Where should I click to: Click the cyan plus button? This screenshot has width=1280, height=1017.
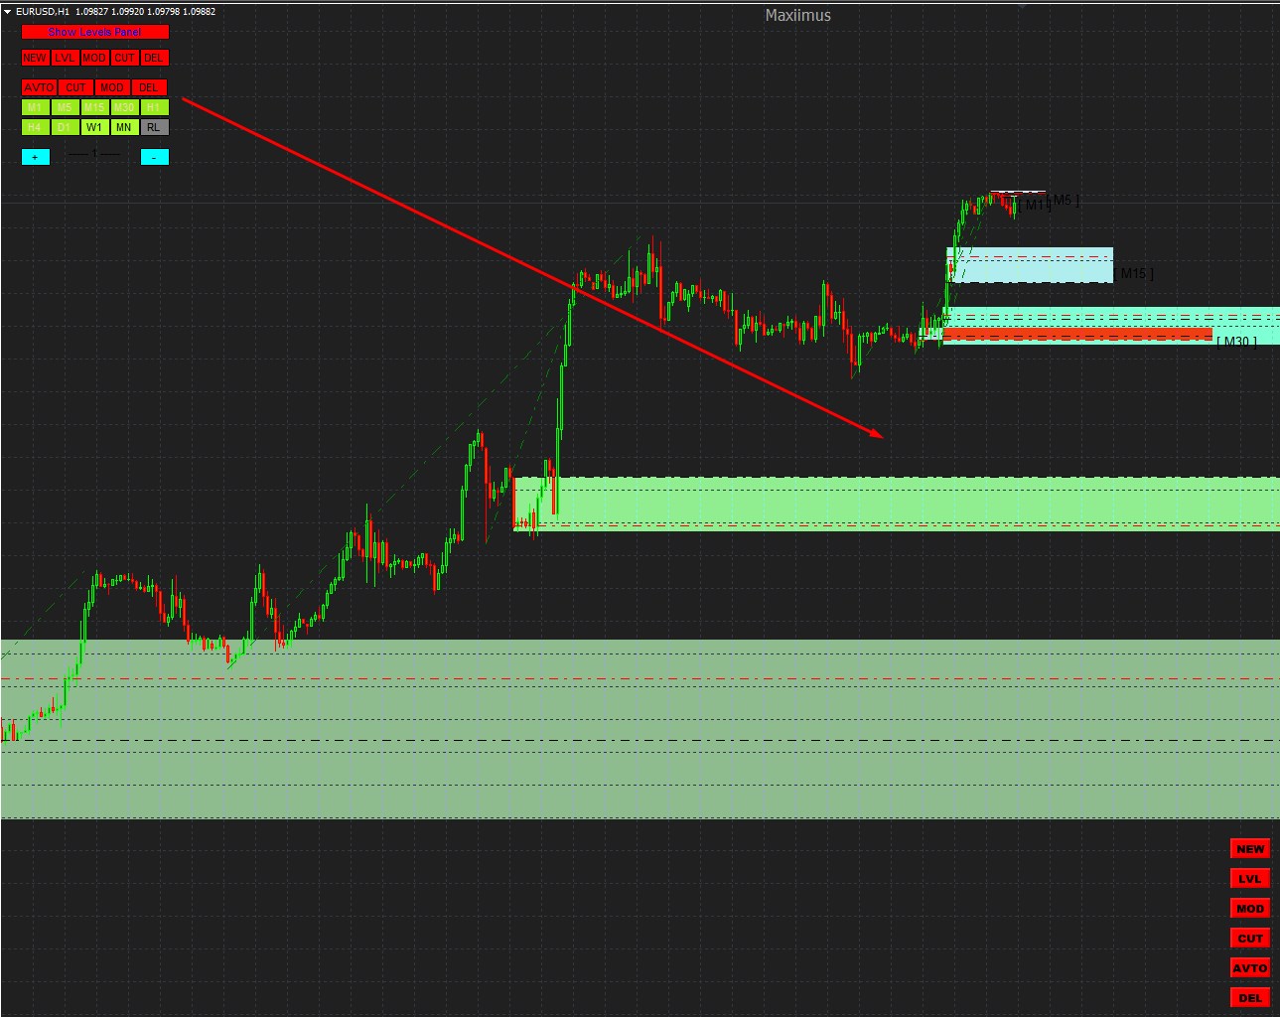[35, 157]
